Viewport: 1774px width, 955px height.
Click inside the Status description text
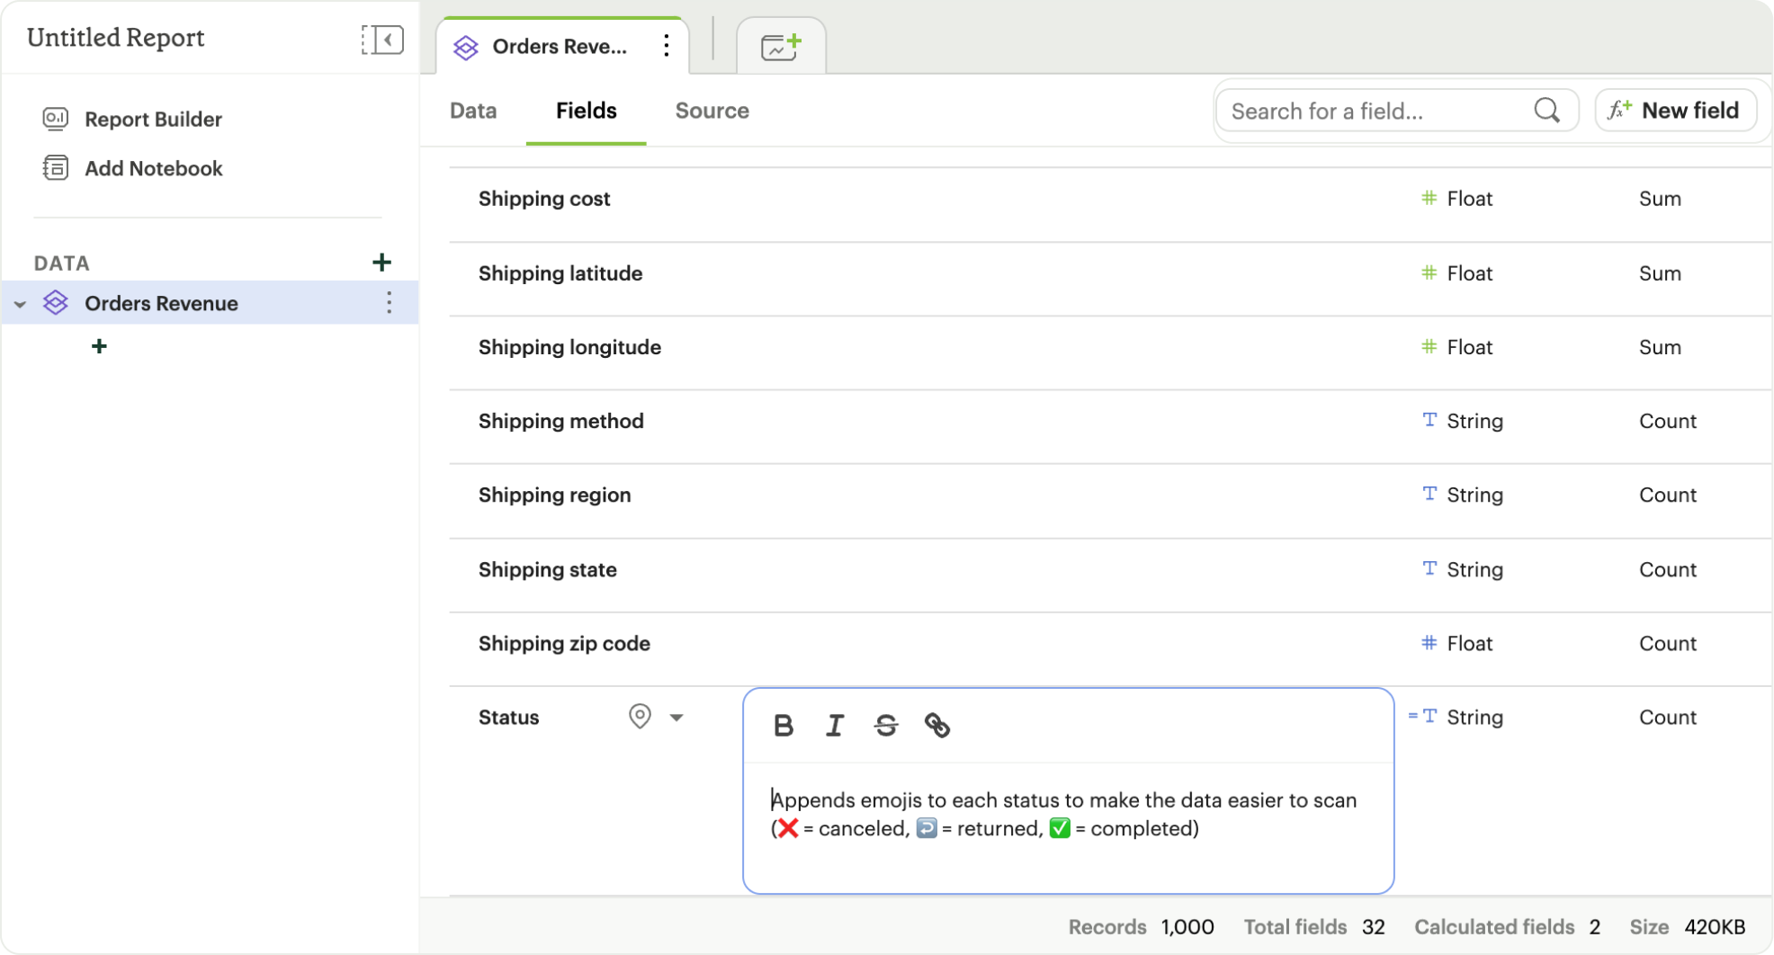[x=1064, y=815]
